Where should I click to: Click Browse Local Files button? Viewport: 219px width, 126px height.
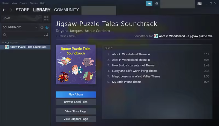[76, 102]
